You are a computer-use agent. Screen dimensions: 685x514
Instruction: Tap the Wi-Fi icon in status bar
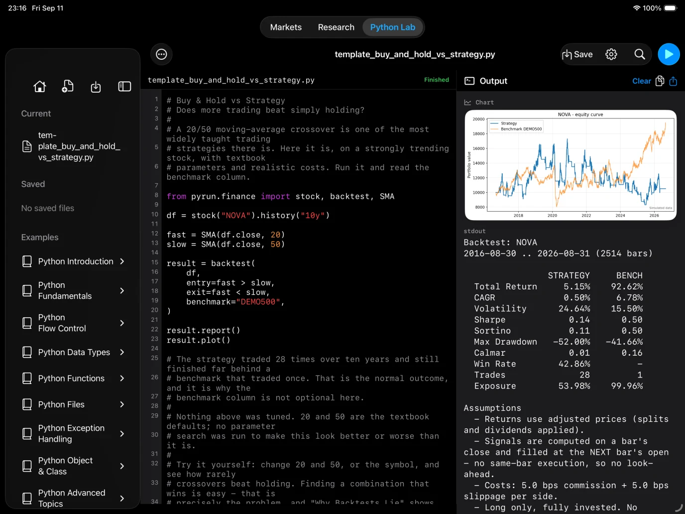636,8
